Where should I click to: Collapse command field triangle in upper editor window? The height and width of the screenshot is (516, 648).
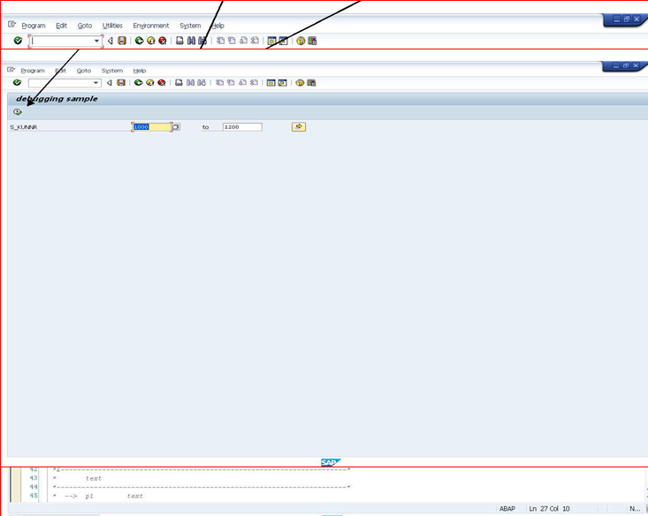(x=111, y=41)
